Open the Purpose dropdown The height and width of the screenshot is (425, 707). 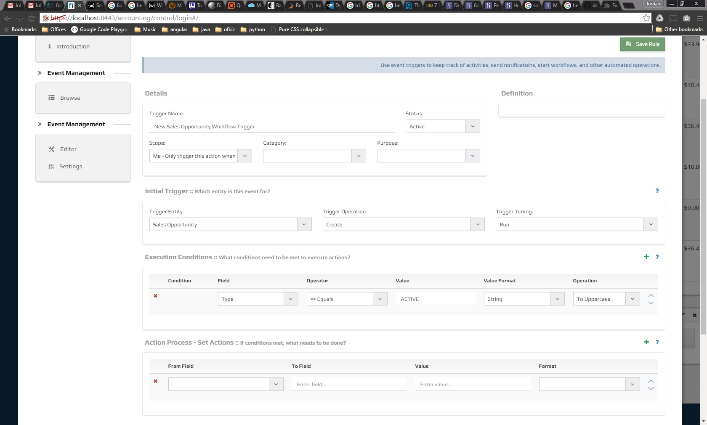point(428,156)
